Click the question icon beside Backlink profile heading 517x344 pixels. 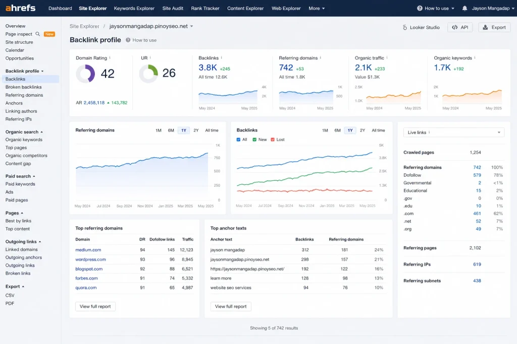[x=128, y=40]
